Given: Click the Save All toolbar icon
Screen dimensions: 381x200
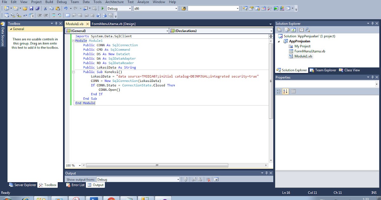Looking at the screenshot, I should (37, 9).
